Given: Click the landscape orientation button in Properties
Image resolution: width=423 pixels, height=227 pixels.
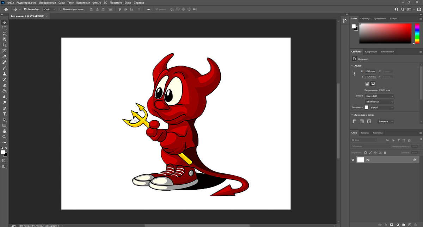Looking at the screenshot, I should coord(373,84).
